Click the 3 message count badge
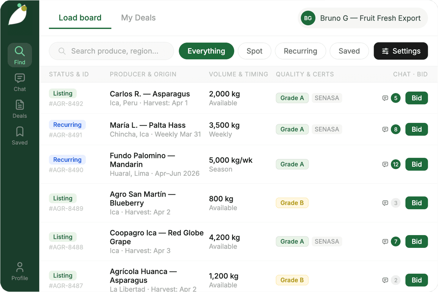The image size is (438, 292). coord(396,203)
